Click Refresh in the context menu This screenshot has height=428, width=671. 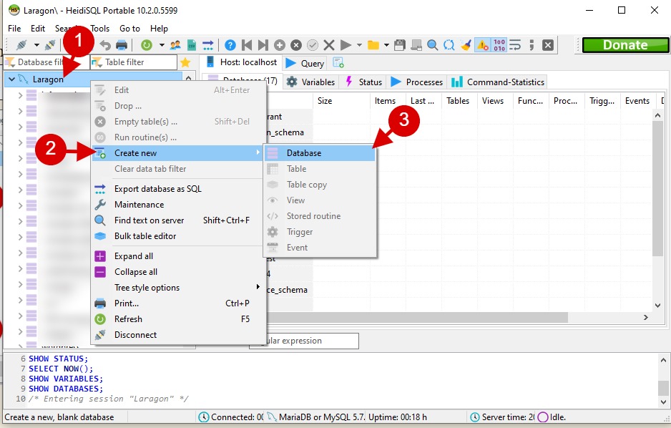tap(177, 319)
